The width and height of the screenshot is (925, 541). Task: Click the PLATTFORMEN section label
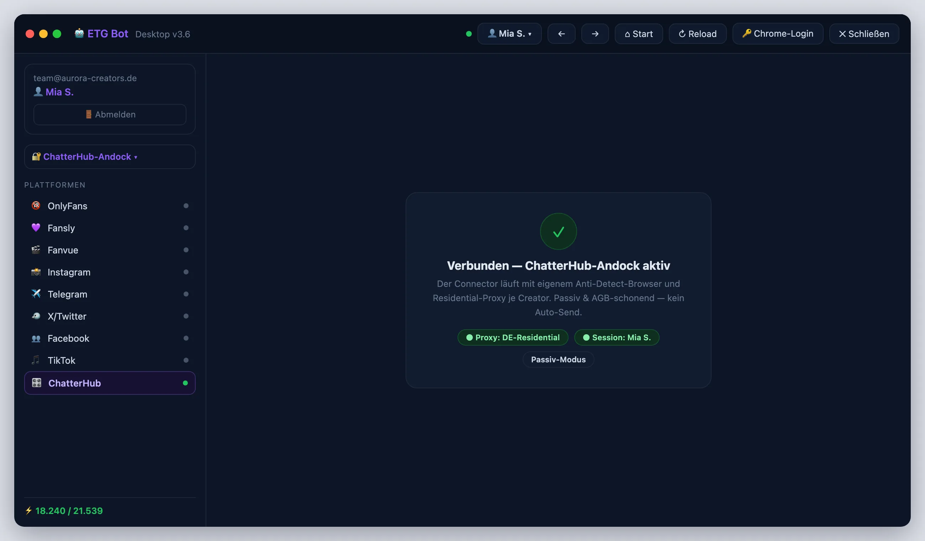click(x=55, y=185)
